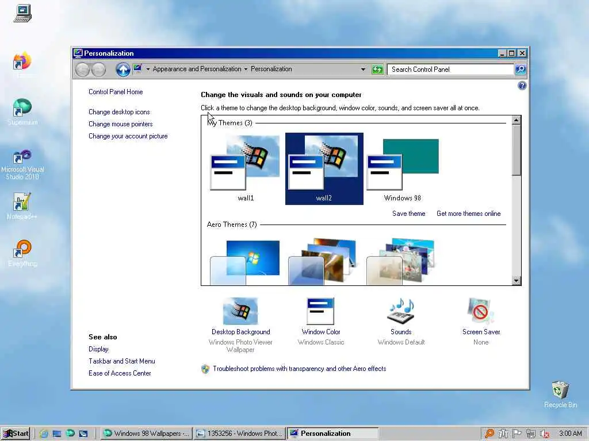Refresh the Control Panel address bar
The height and width of the screenshot is (441, 589).
(x=377, y=69)
